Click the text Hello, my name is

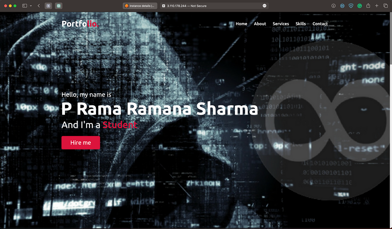pyautogui.click(x=86, y=95)
